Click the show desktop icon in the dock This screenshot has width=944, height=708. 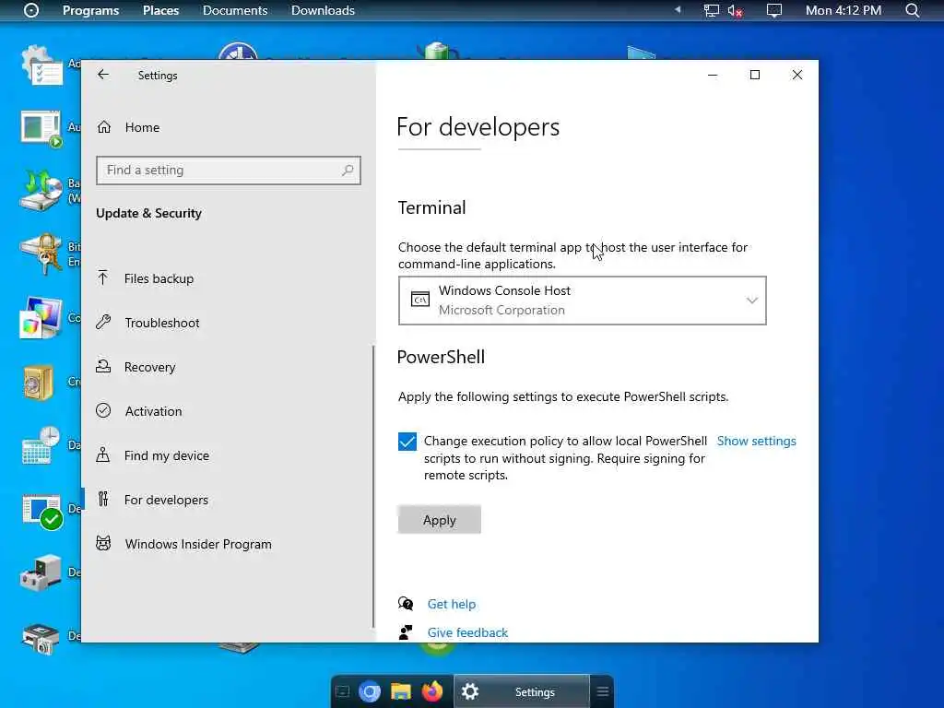click(x=342, y=691)
